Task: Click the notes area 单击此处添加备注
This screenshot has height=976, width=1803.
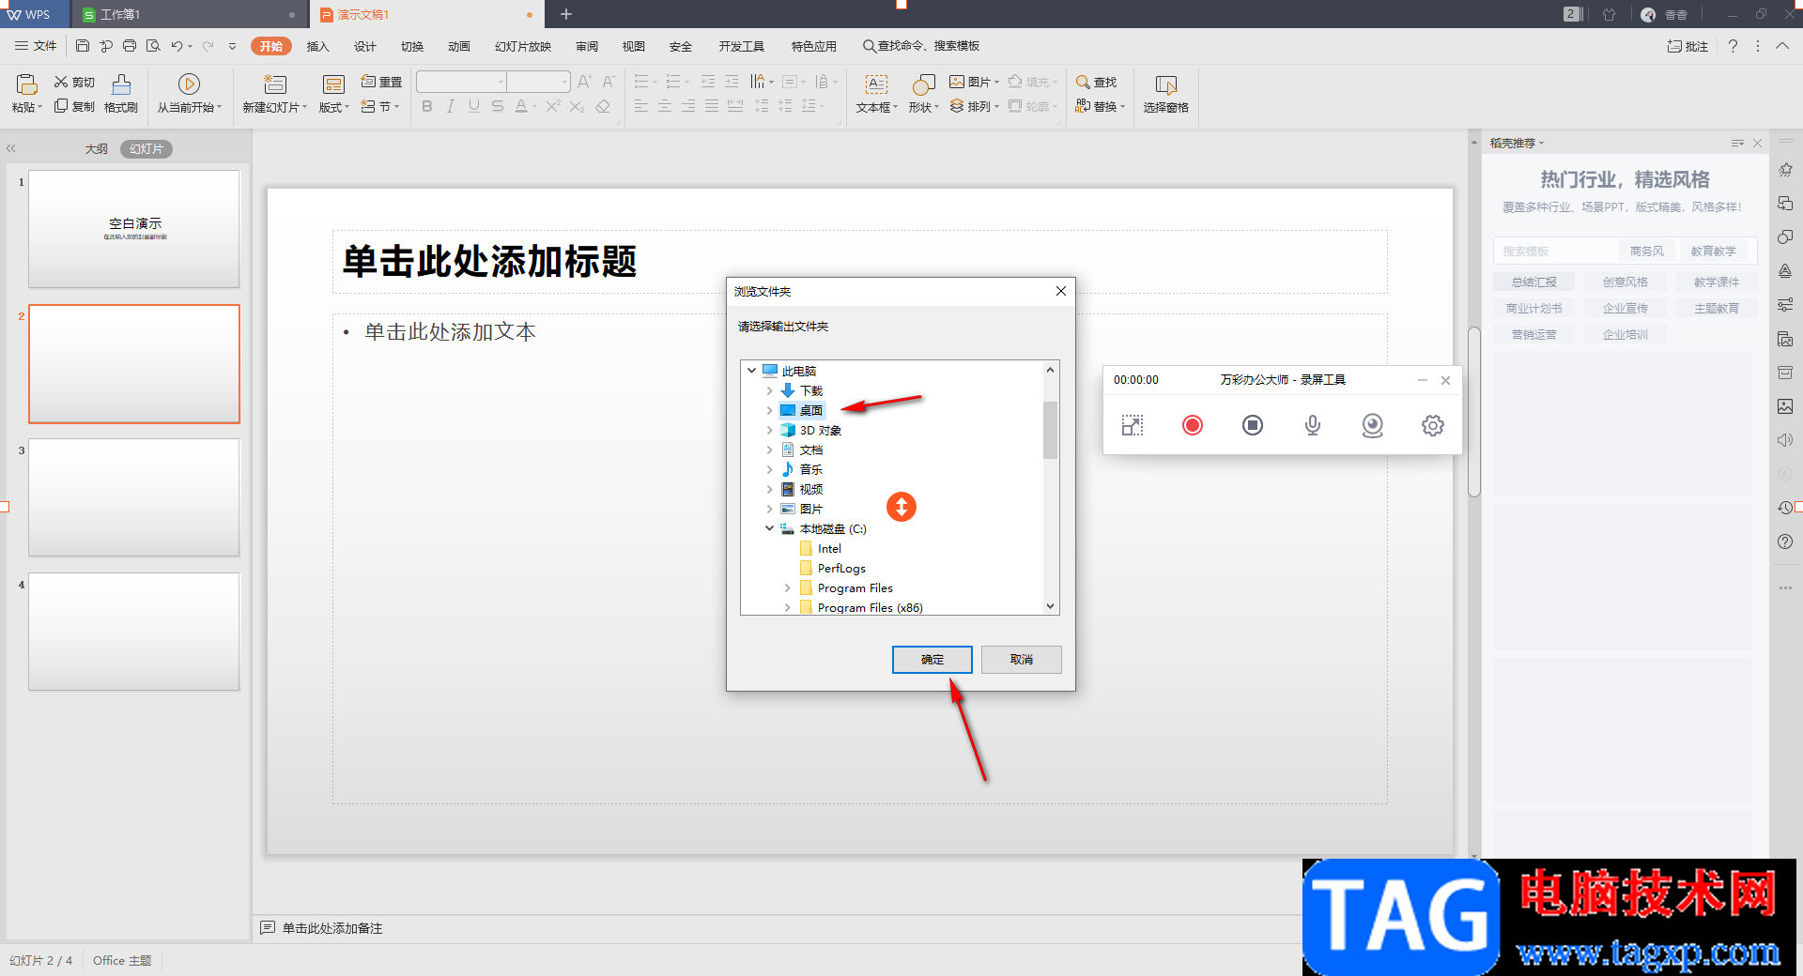Action: [332, 928]
